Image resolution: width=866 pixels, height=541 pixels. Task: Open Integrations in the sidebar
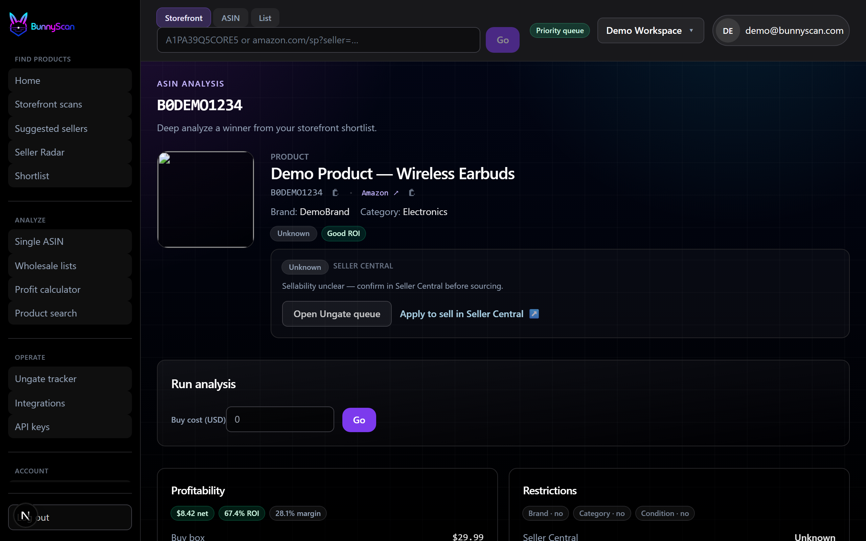tap(70, 403)
